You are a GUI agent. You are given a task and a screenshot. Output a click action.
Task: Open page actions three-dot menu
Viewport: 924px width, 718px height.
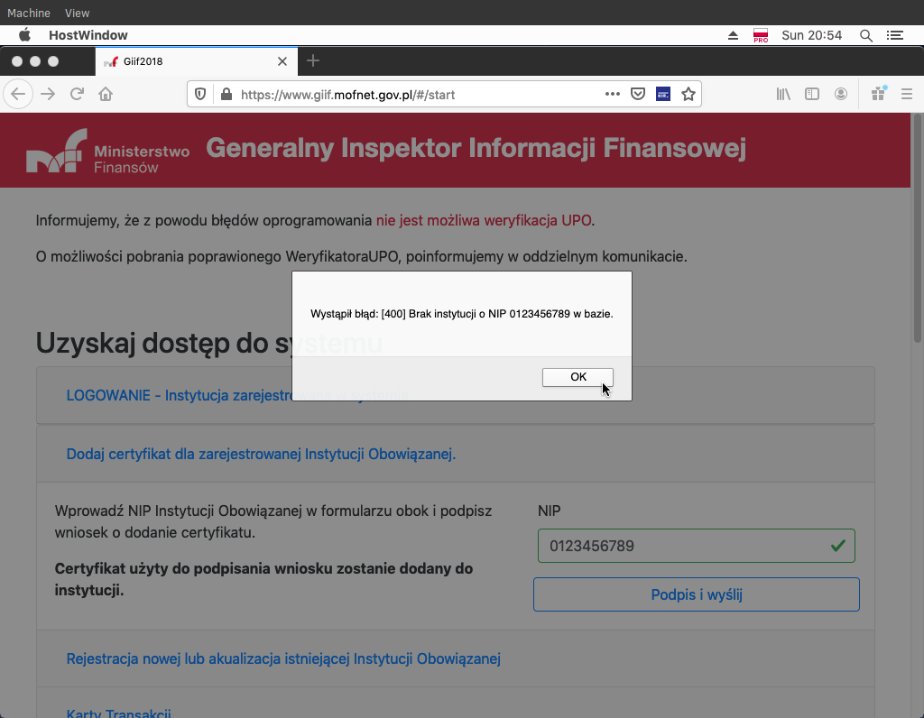pos(613,94)
